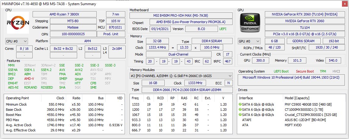The width and height of the screenshot is (349, 139).
Task: Click the grayed HVCI status label
Action: [x=336, y=71]
